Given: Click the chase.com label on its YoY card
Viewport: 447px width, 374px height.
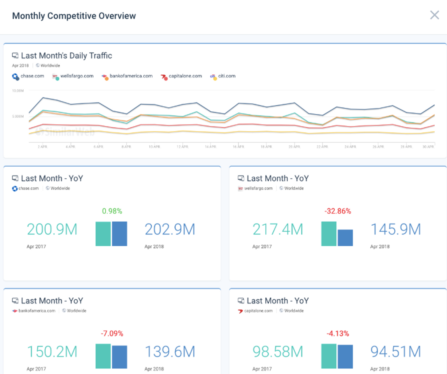Looking at the screenshot, I should coord(29,188).
